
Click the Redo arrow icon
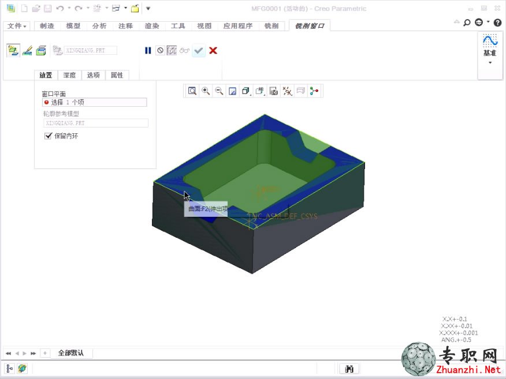point(79,9)
